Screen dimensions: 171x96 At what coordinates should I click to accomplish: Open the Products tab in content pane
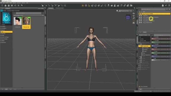7,8
